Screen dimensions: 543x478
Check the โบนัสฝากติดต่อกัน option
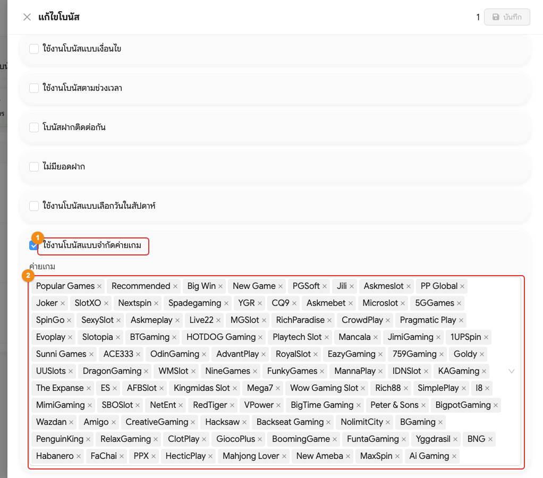(34, 127)
